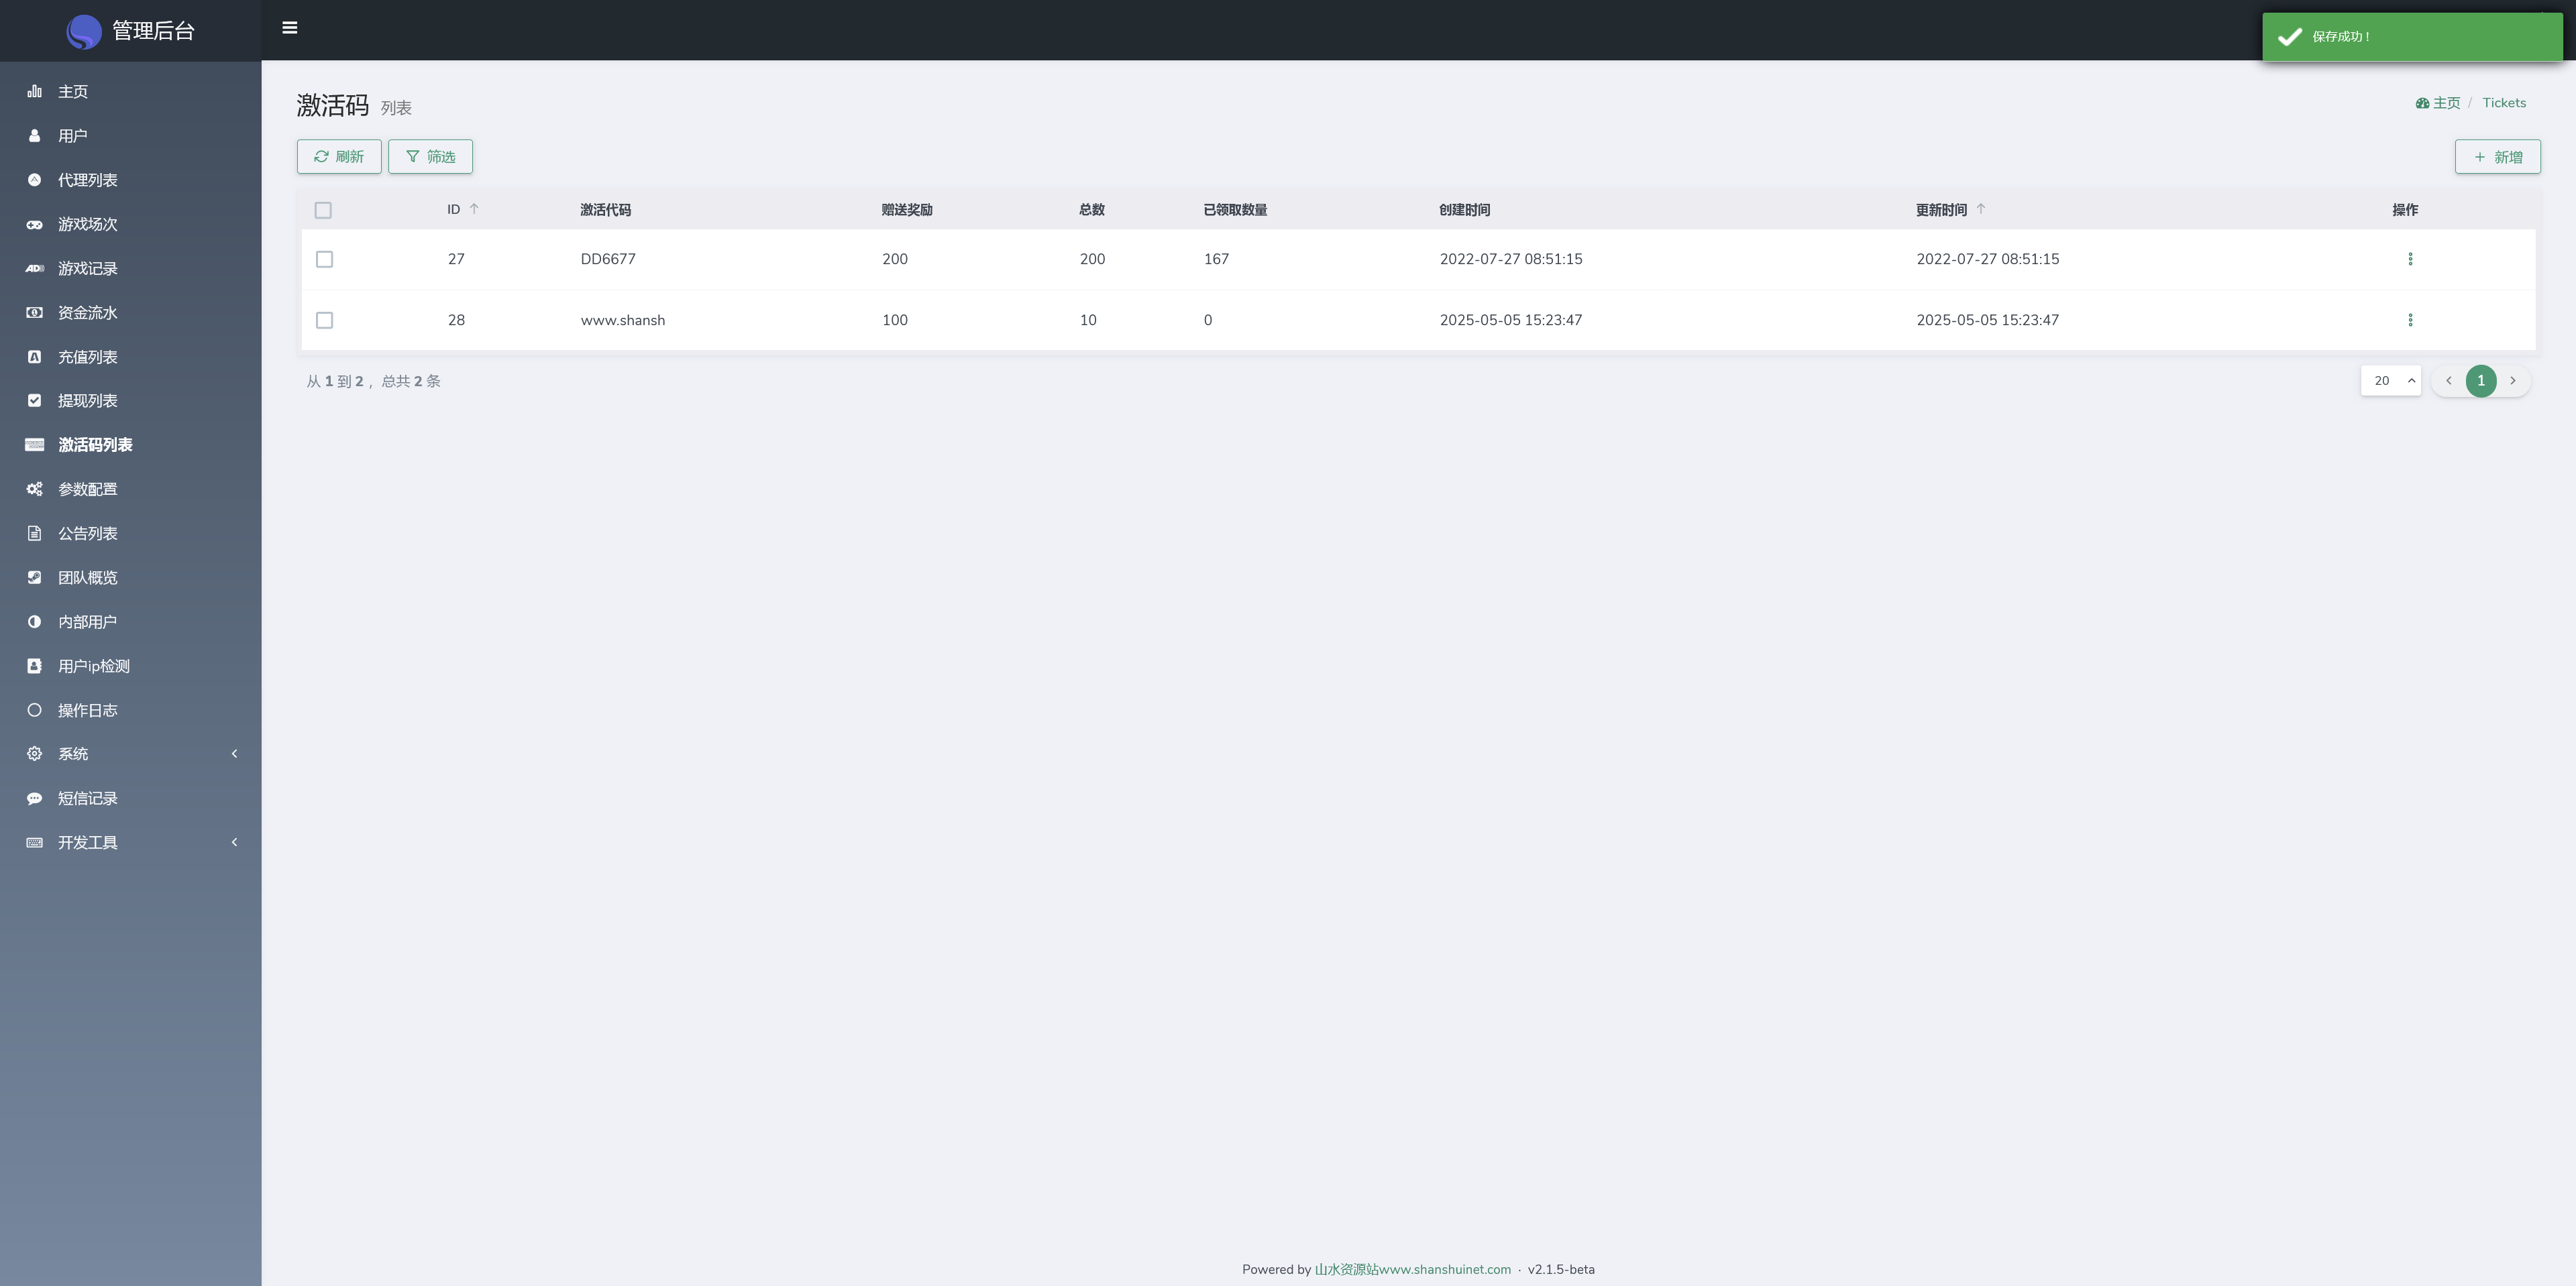Open actions menu for row www.shansh
This screenshot has width=2576, height=1286.
click(2410, 320)
